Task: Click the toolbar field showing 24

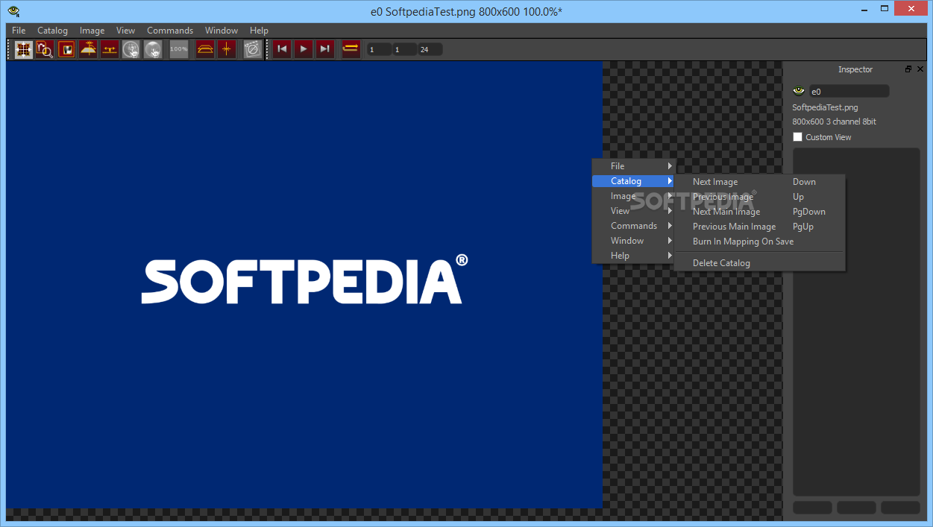Action: click(430, 50)
